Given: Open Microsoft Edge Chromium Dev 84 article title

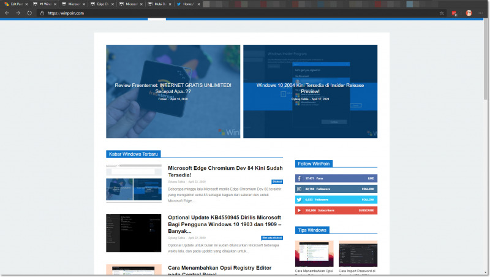Looking at the screenshot, I should coord(225,172).
